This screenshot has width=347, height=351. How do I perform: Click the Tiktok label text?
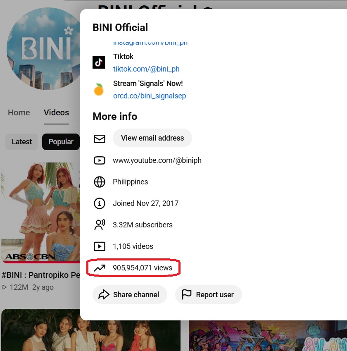click(x=123, y=57)
